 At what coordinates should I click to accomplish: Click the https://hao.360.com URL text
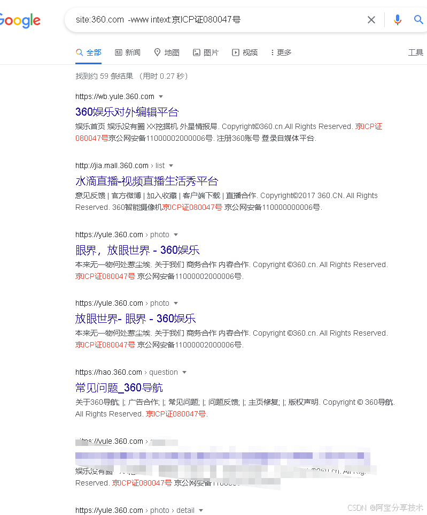[108, 372]
